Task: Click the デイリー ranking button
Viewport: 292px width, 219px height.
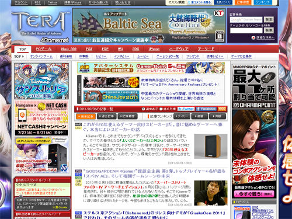Action: 182,116
